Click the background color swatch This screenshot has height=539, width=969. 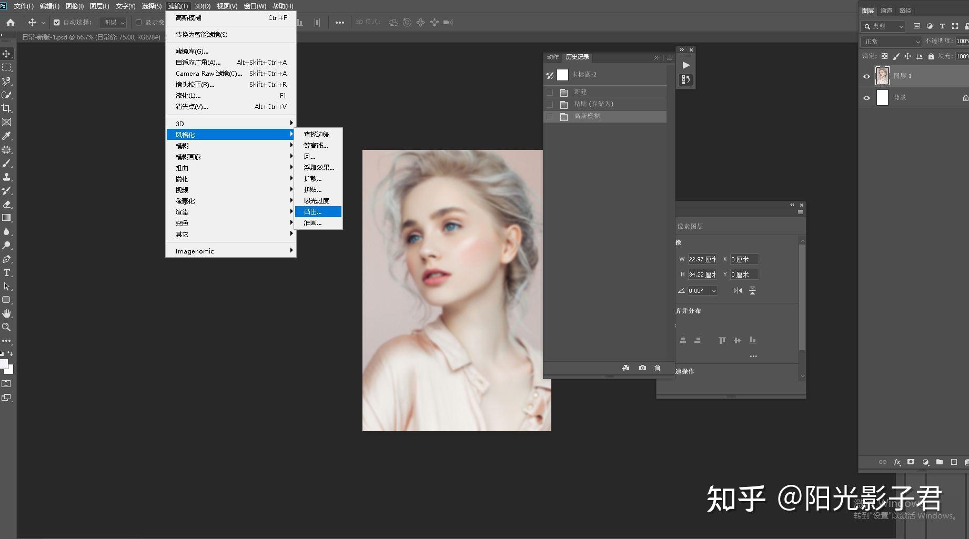(x=10, y=370)
